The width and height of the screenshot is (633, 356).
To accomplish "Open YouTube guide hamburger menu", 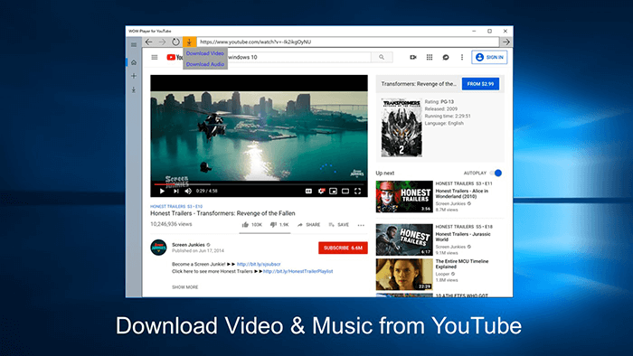I will (155, 57).
